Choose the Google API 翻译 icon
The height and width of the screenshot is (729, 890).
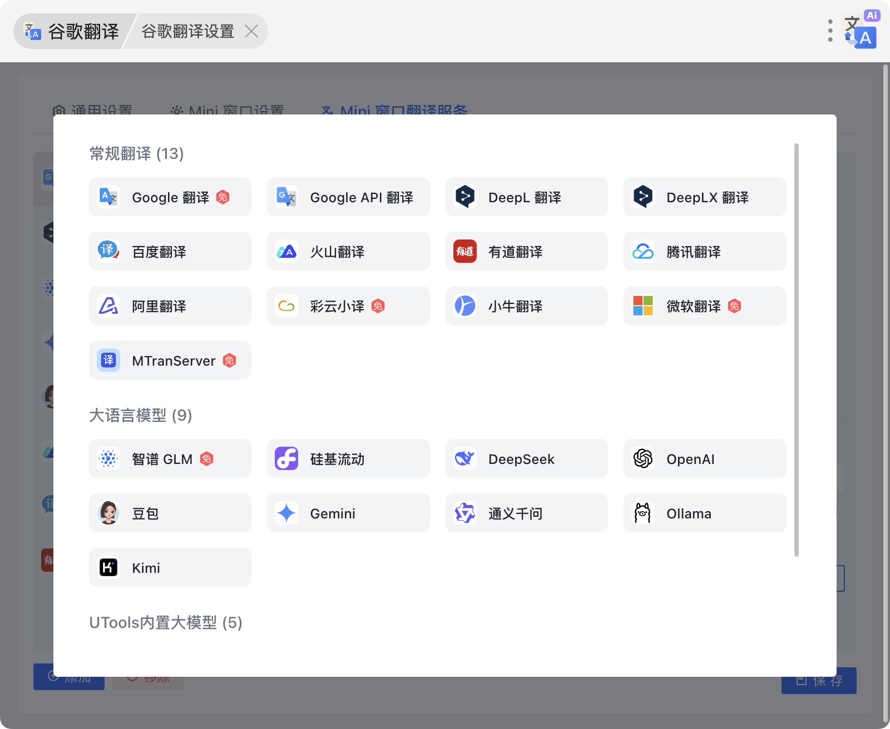click(286, 197)
